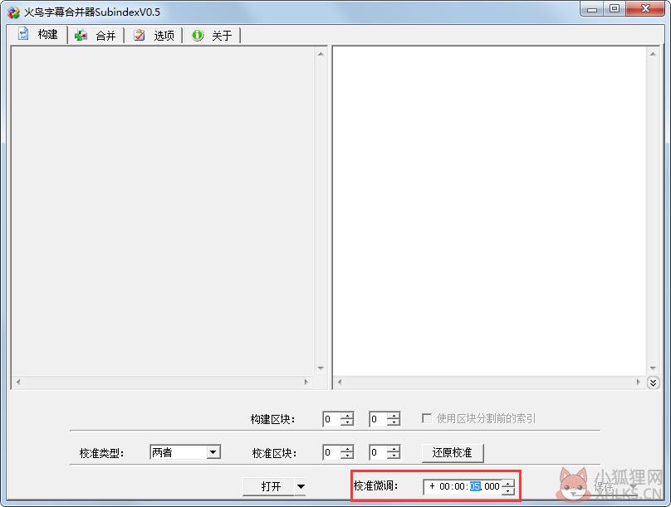
Task: Click the first 校准区块 number field
Action: coord(332,452)
